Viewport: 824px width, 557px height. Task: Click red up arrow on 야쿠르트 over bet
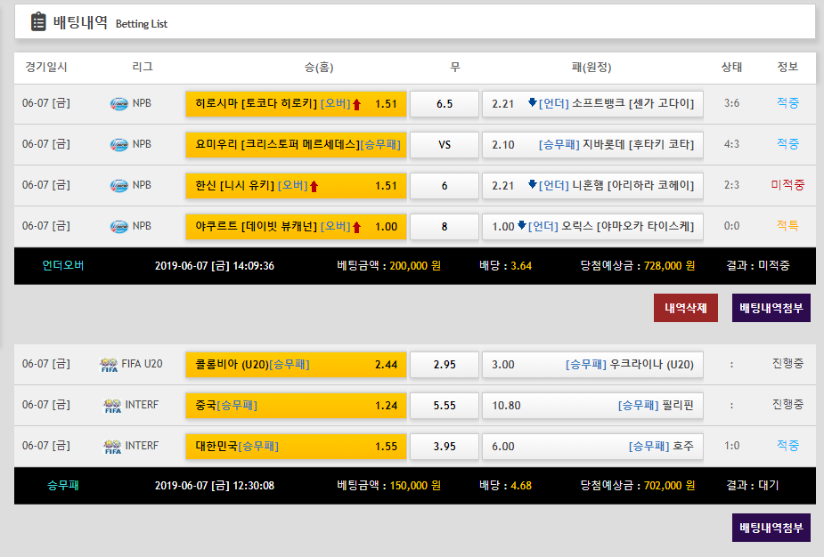(356, 227)
